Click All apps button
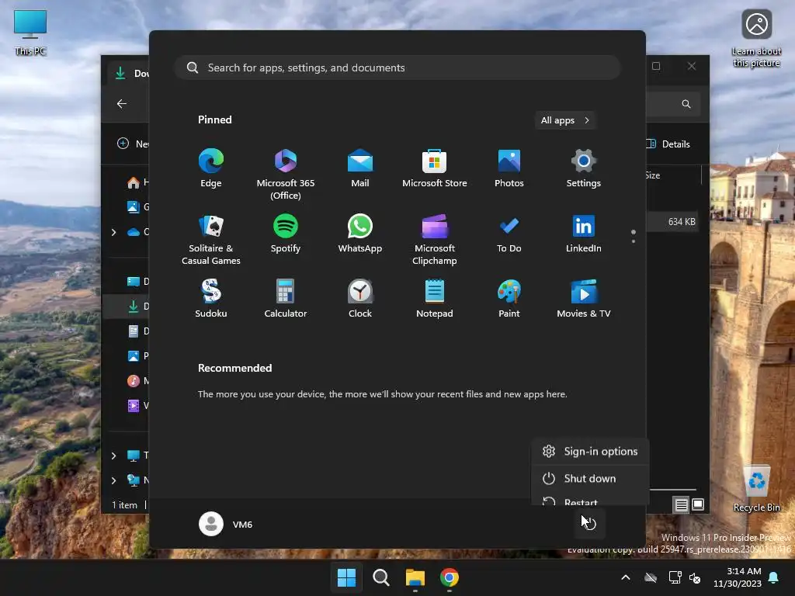 [x=565, y=120]
